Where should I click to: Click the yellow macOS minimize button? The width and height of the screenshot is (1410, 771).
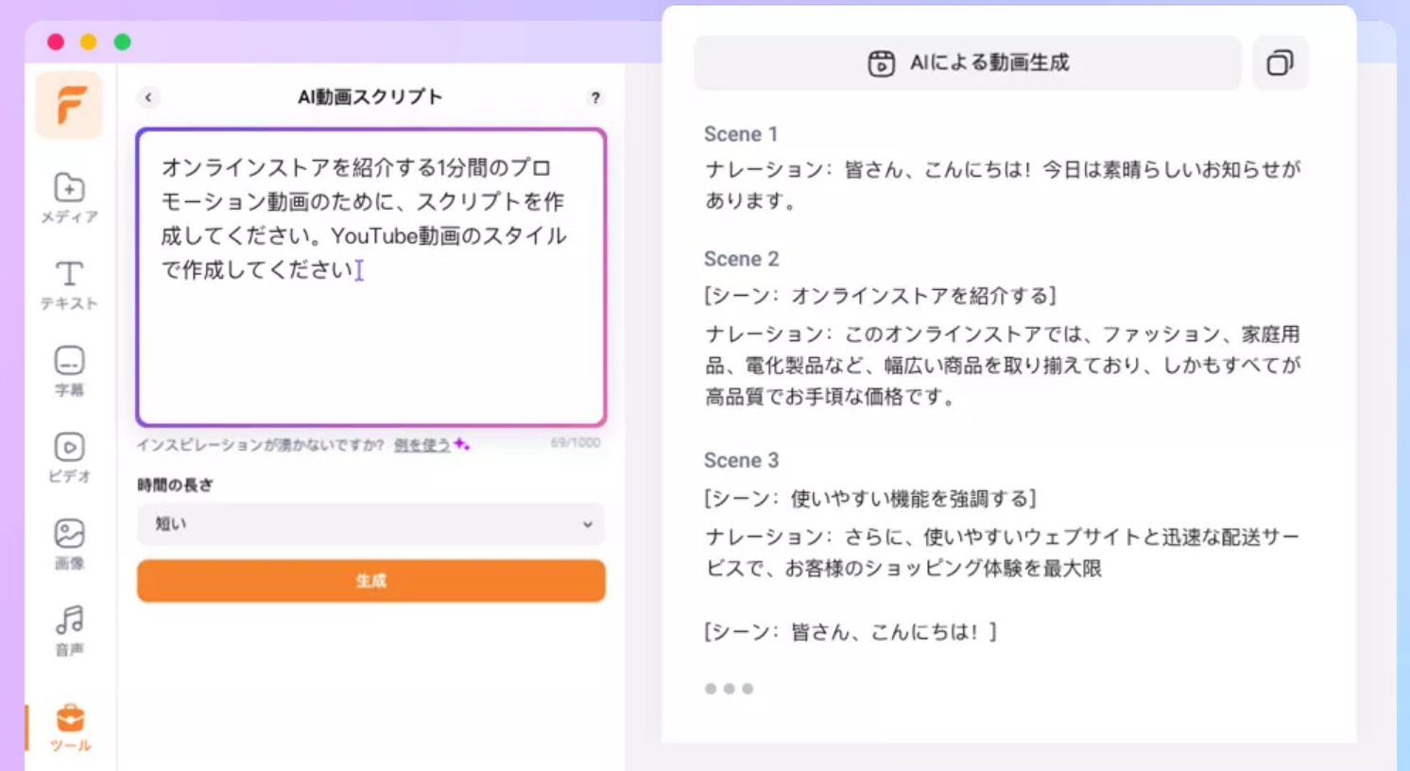[x=89, y=42]
